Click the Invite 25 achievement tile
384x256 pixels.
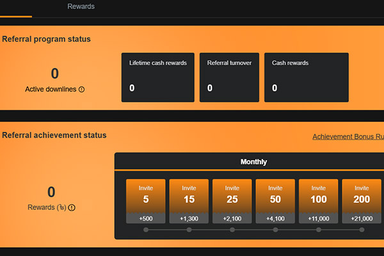pyautogui.click(x=232, y=201)
